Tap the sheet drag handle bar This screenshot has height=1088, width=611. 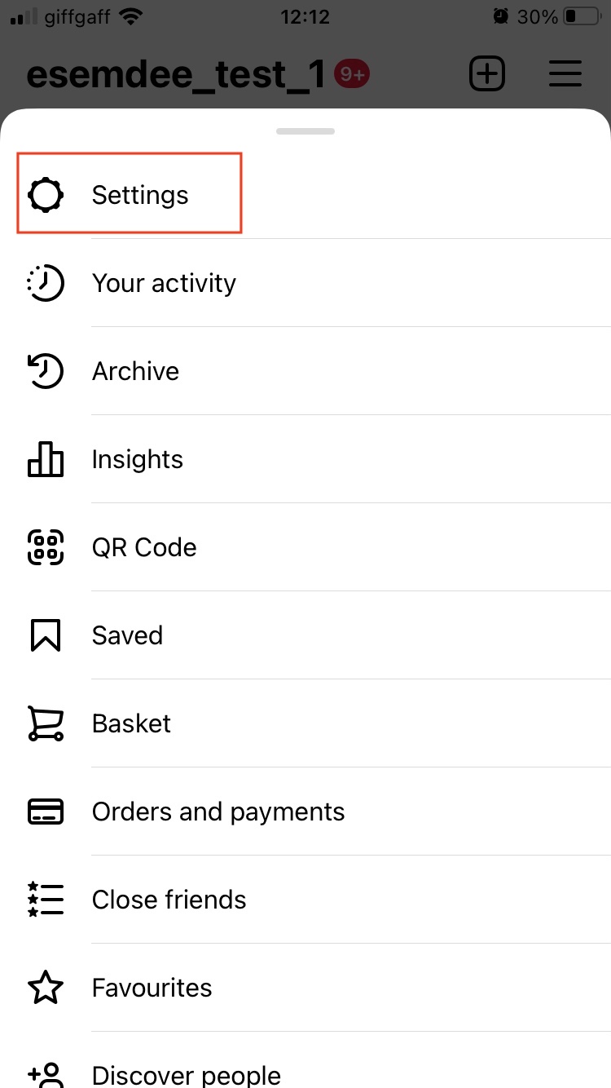tap(305, 130)
